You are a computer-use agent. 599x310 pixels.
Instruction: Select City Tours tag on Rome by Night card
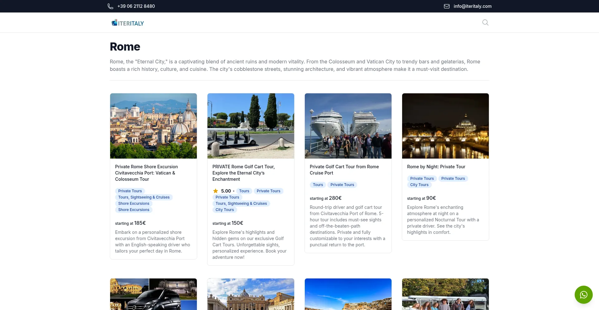point(419,185)
